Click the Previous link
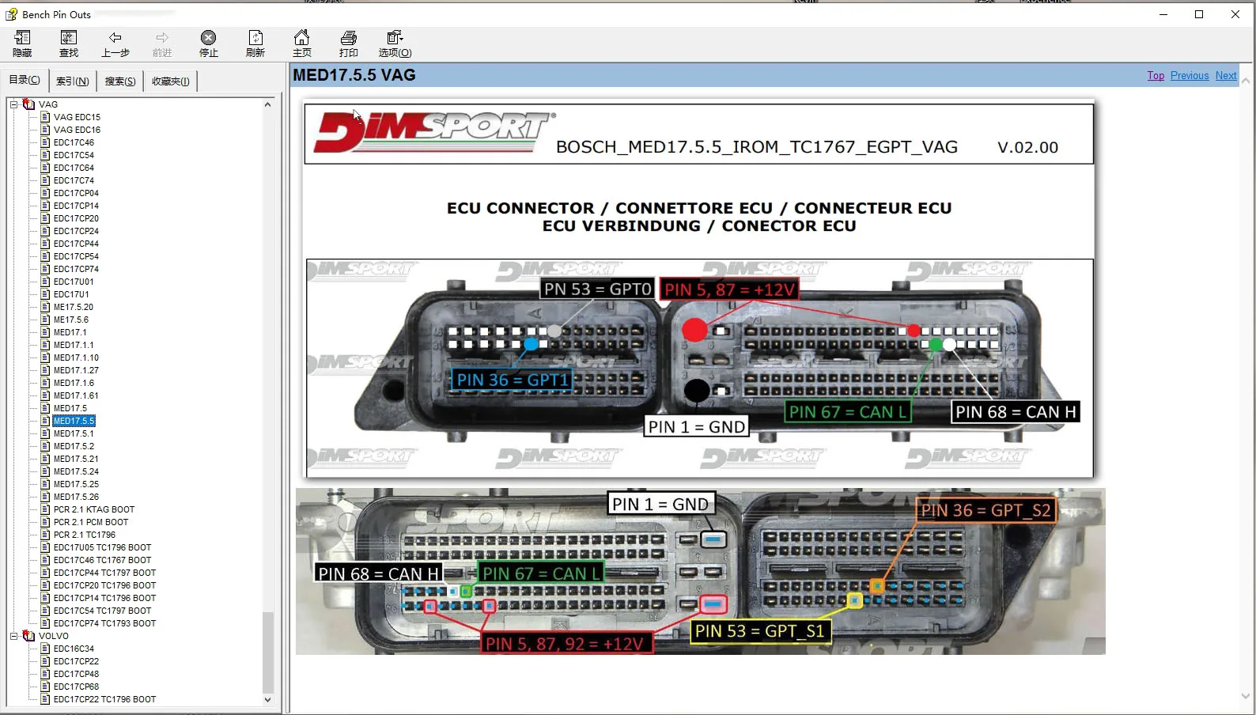1256x715 pixels. (x=1190, y=76)
